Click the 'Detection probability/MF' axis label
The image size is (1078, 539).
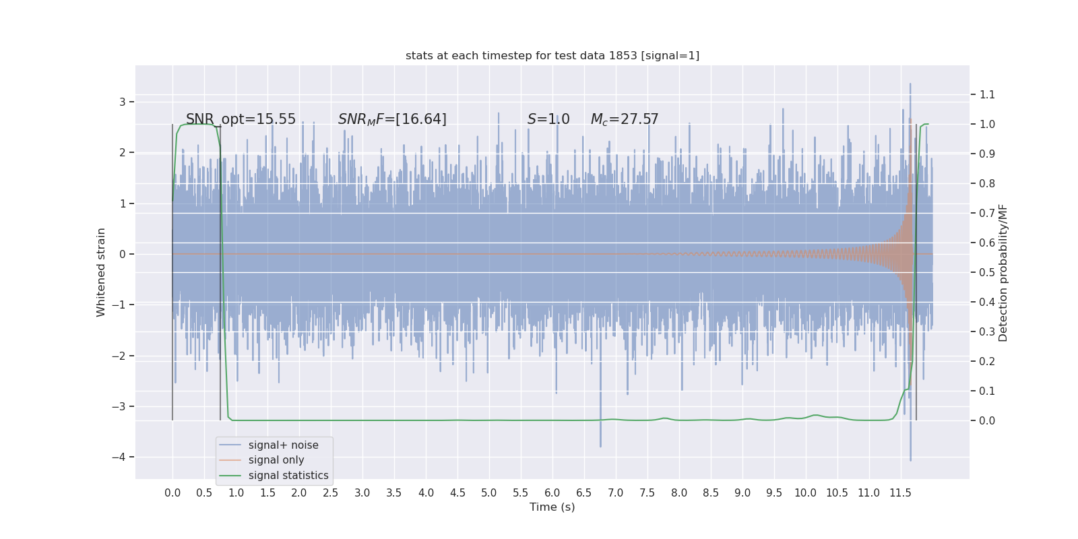pyautogui.click(x=1003, y=273)
